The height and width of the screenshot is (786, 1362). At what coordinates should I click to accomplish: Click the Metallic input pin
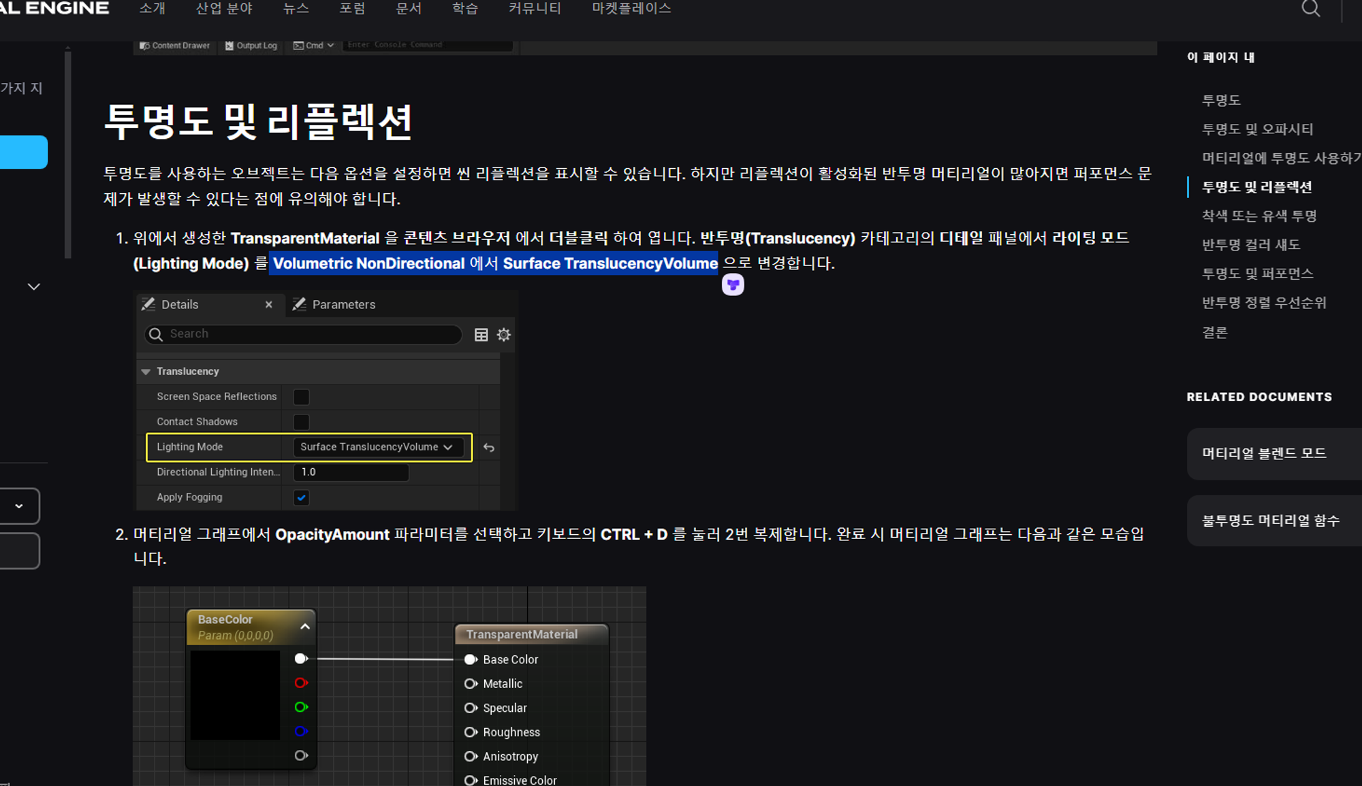tap(471, 683)
